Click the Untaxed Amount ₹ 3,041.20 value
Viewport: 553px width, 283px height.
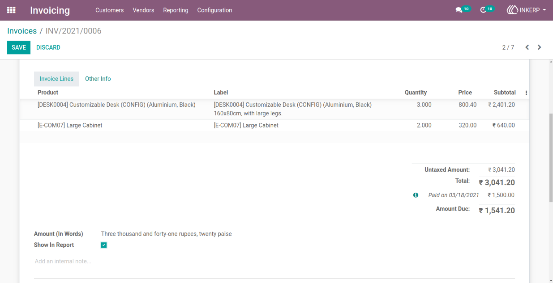point(502,170)
